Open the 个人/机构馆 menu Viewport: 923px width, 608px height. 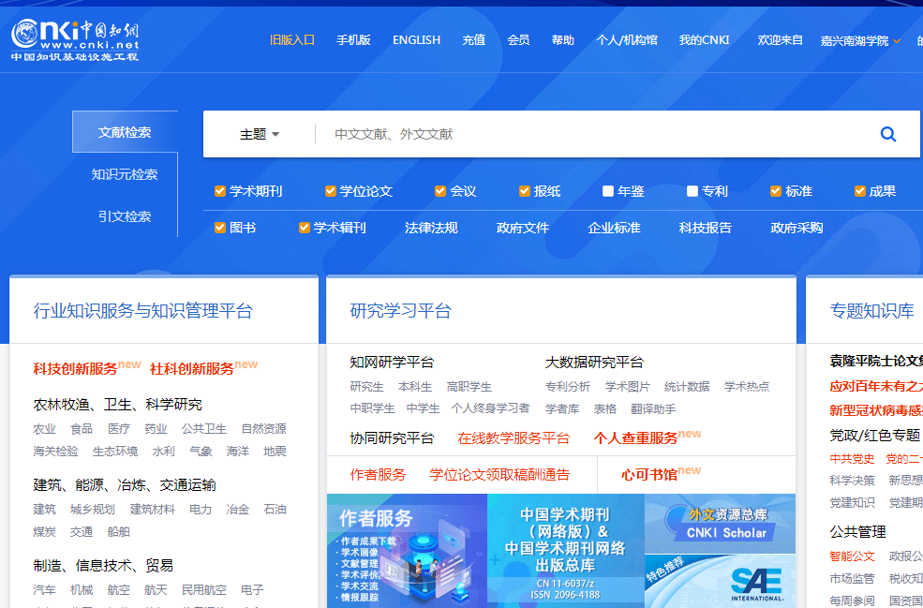point(626,40)
